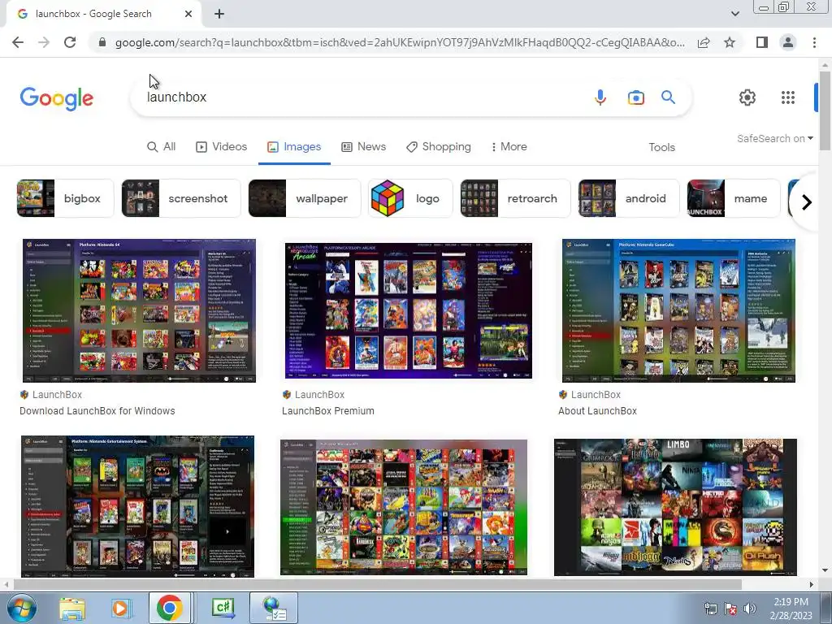Close the launchbox Google Search tab
This screenshot has height=624, width=832.
tap(188, 15)
